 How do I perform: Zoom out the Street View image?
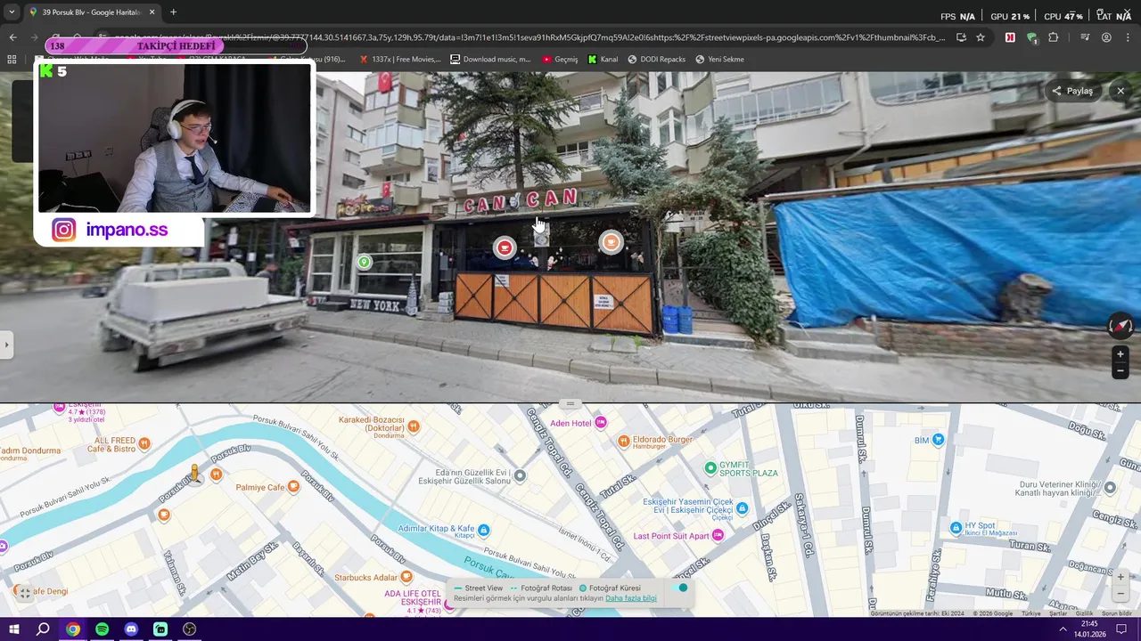click(x=1120, y=371)
